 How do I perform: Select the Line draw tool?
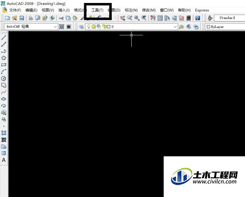[x=4, y=37]
